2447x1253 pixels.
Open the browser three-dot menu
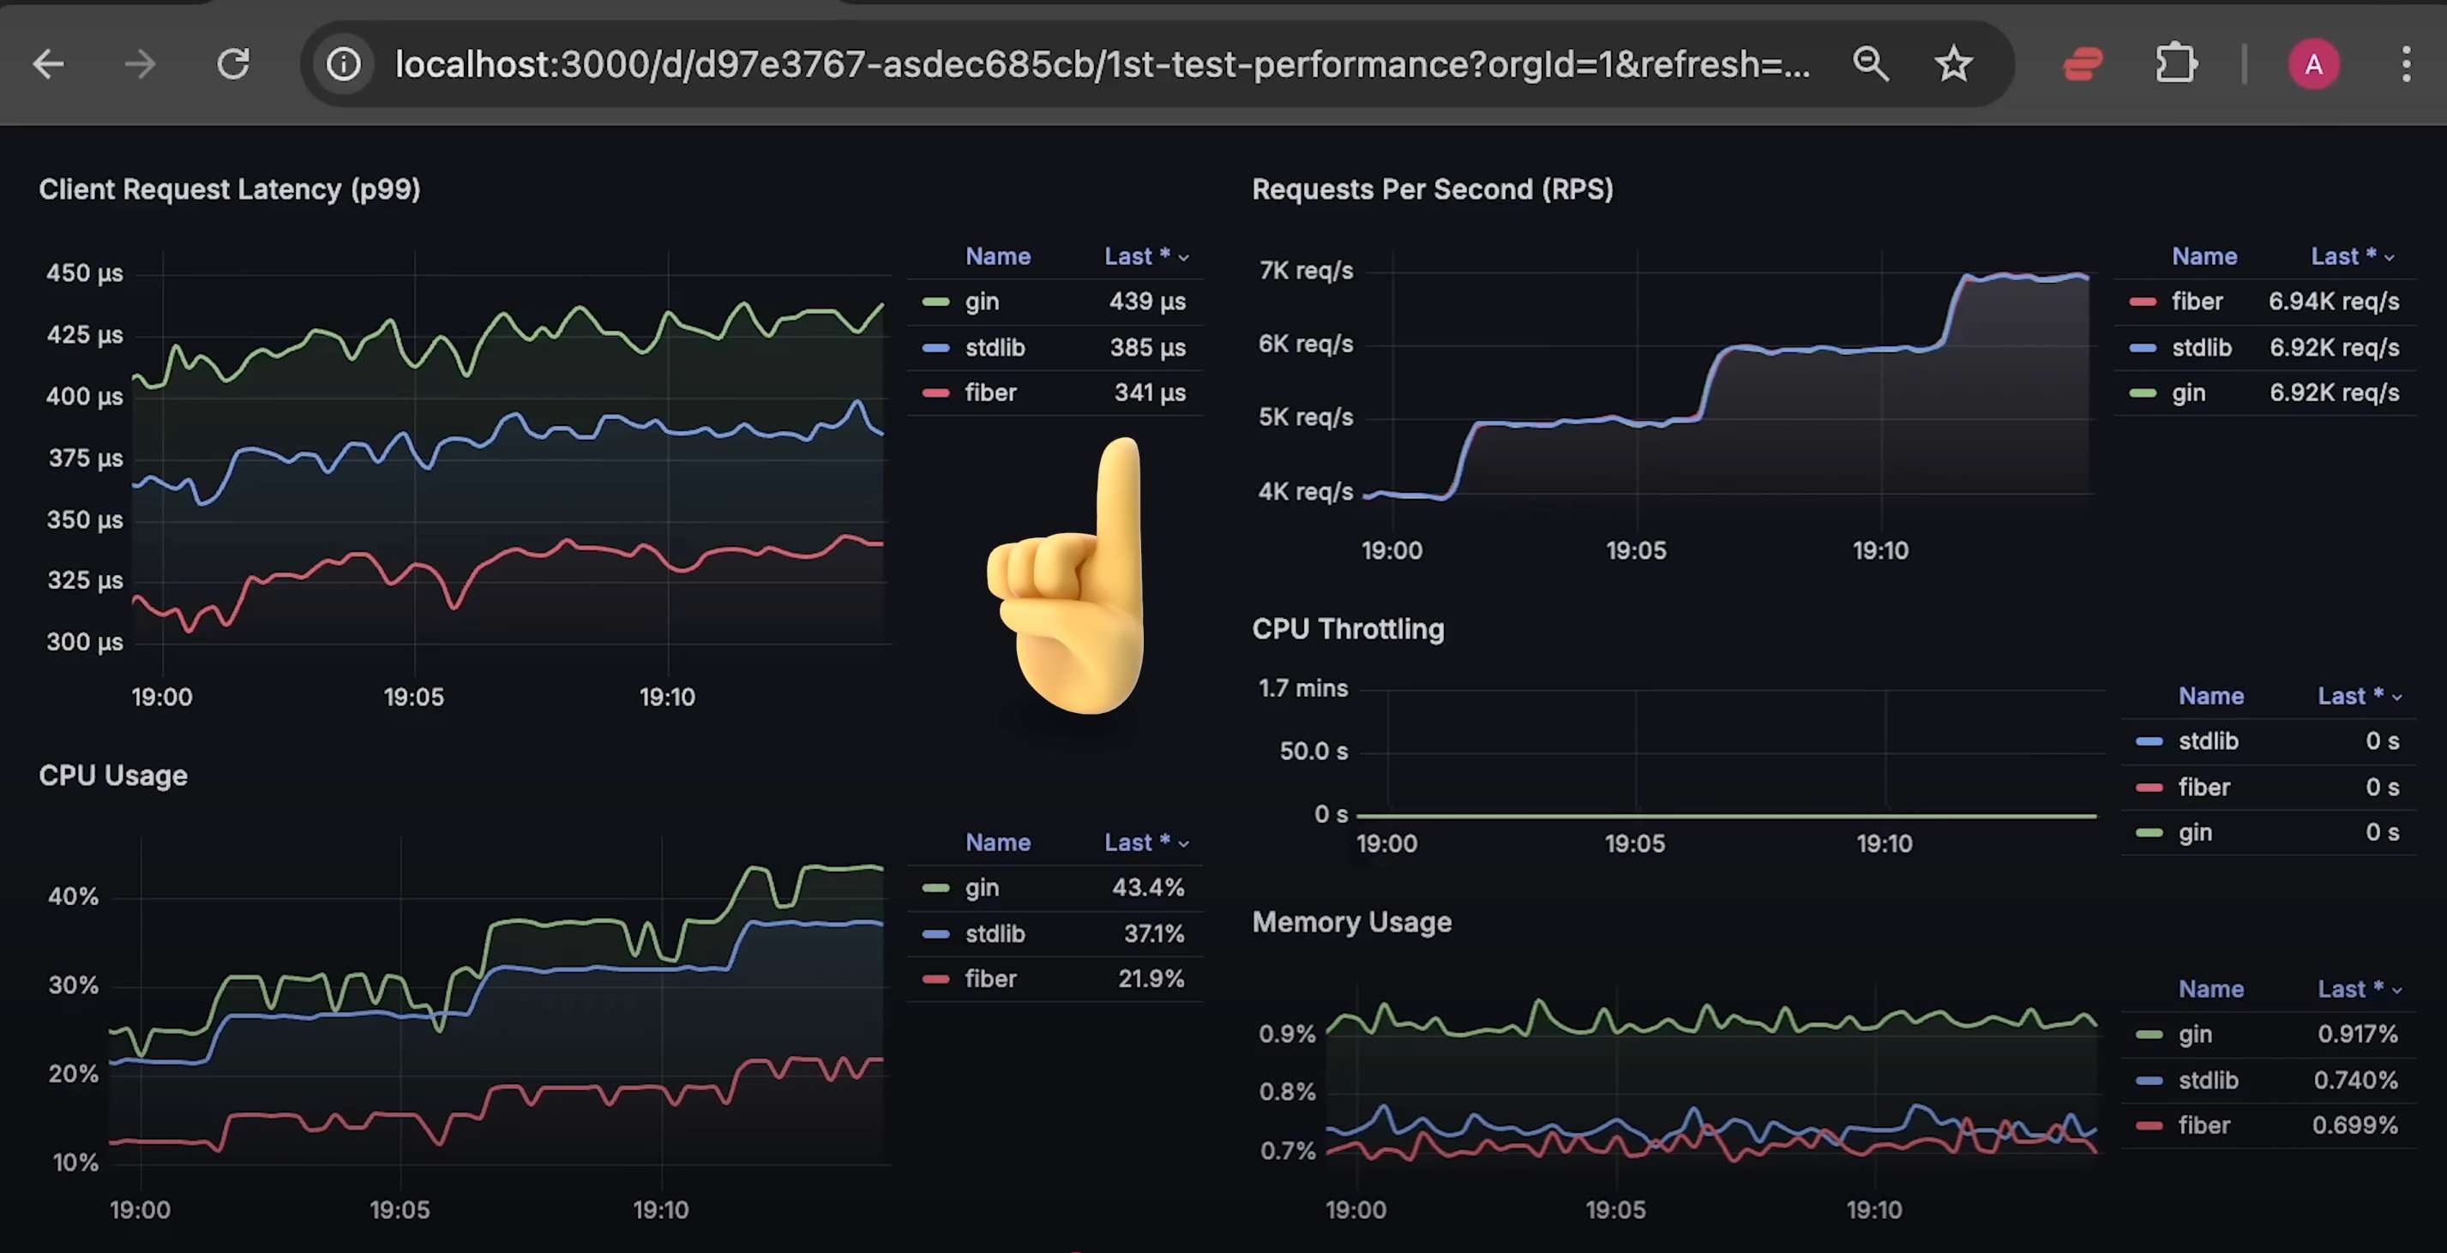tap(2405, 64)
